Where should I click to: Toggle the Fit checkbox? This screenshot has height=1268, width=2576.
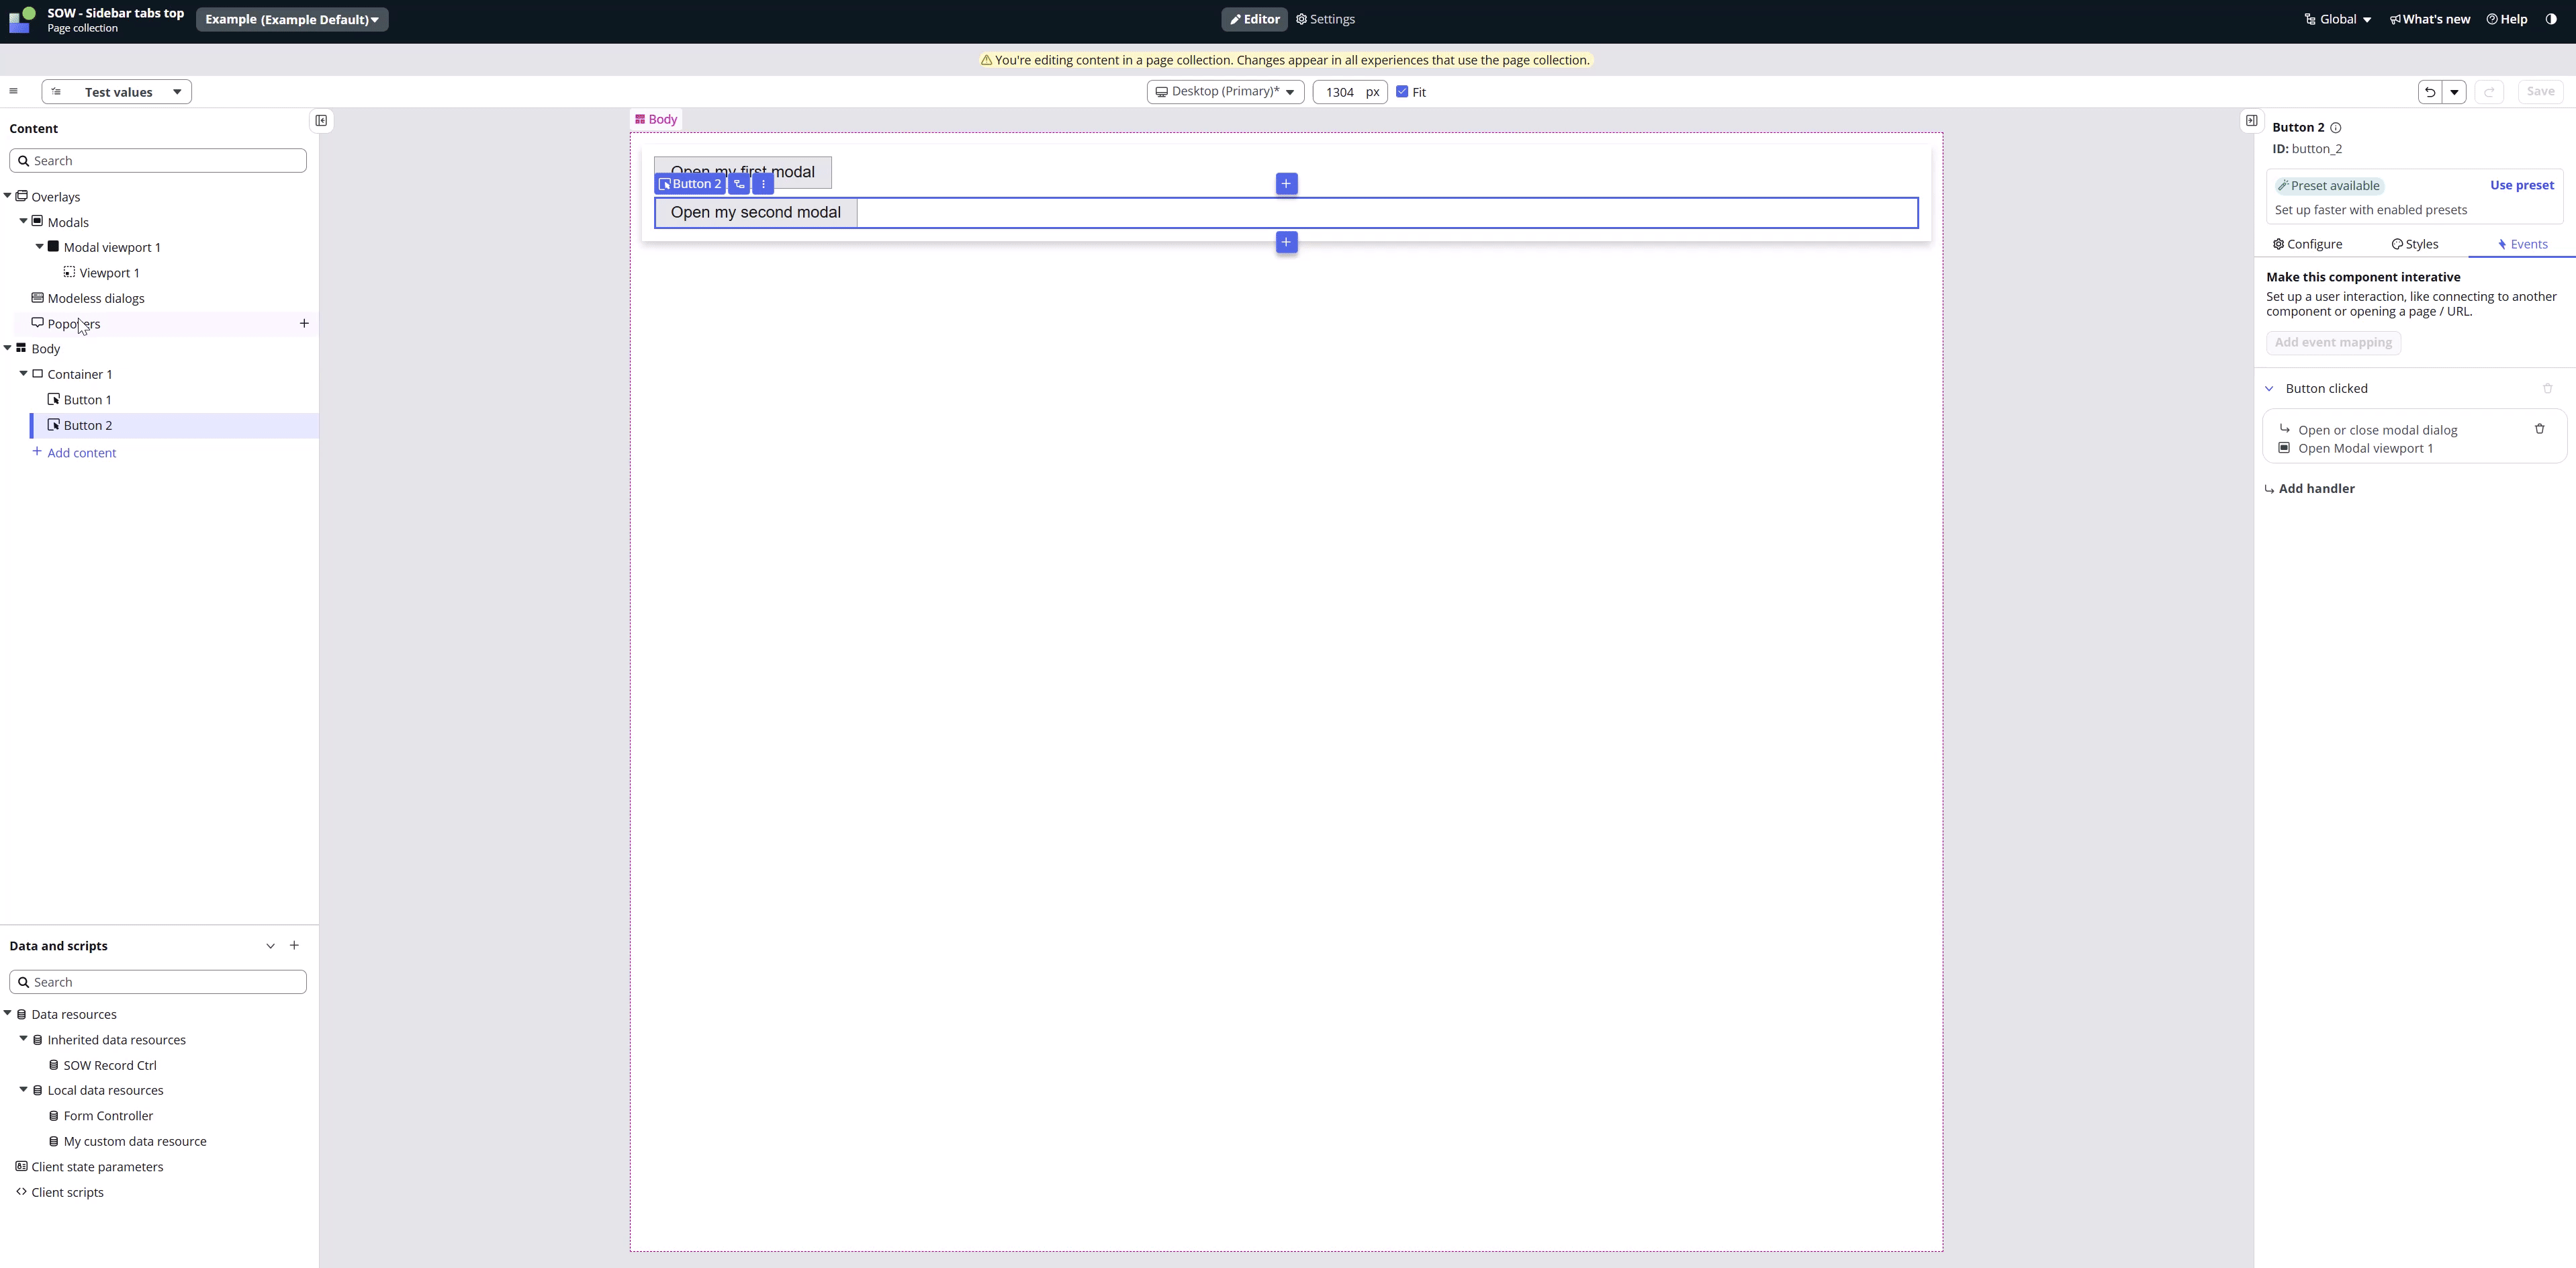[x=1402, y=92]
